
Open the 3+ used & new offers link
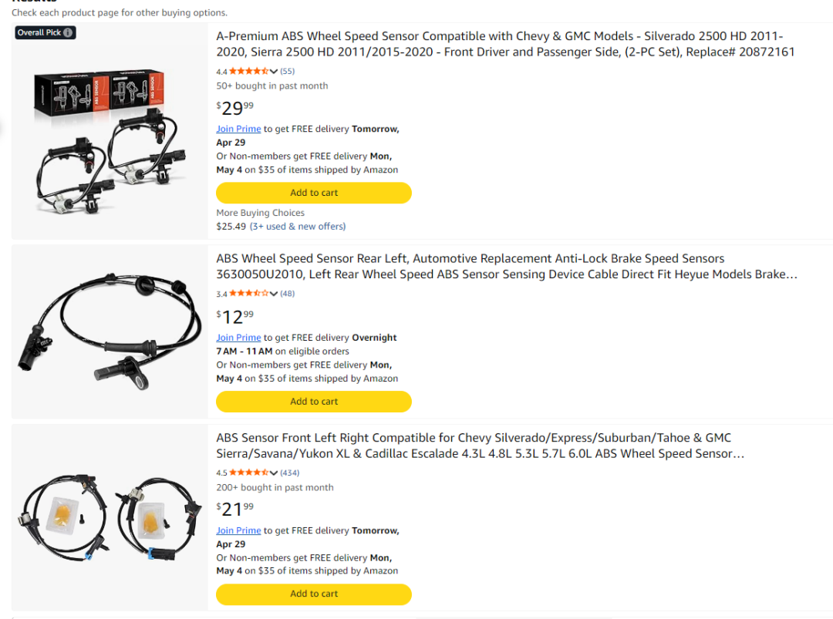click(x=298, y=227)
